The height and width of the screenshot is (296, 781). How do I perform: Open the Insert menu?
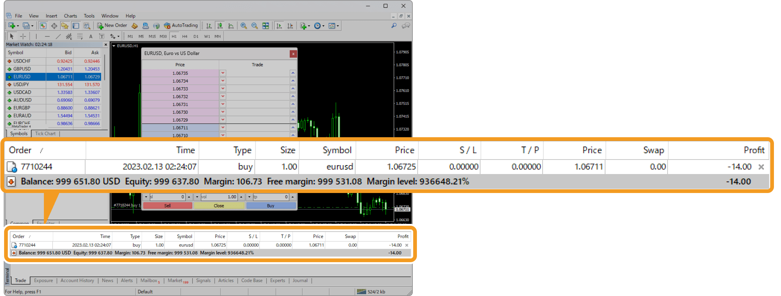pyautogui.click(x=51, y=16)
